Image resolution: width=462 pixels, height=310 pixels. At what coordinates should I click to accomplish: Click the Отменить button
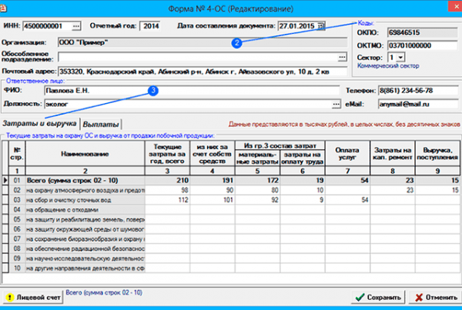[x=434, y=297]
